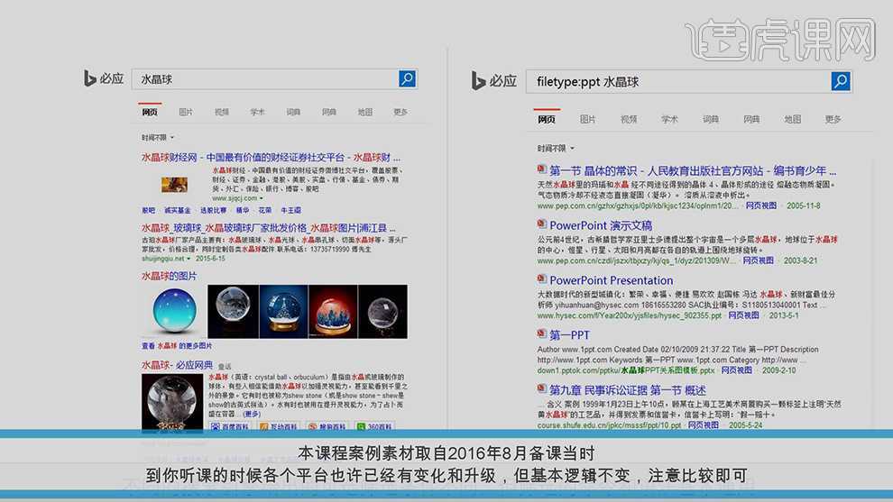Open the 第九章 民事诉讼证据 第一节 概述 result
Screen dimensions: 893x502
click(628, 390)
